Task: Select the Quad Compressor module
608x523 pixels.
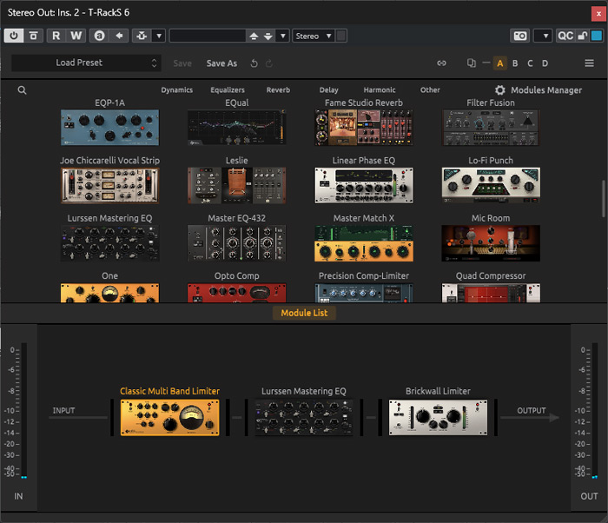Action: pos(491,293)
